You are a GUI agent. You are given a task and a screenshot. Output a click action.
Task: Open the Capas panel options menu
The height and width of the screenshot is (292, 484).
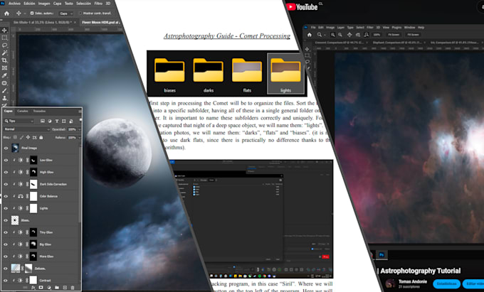coord(80,112)
